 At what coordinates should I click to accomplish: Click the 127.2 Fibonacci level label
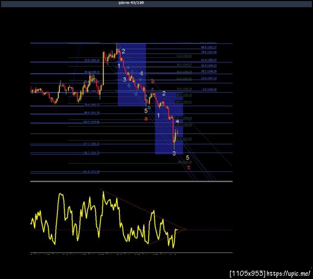tap(91, 144)
